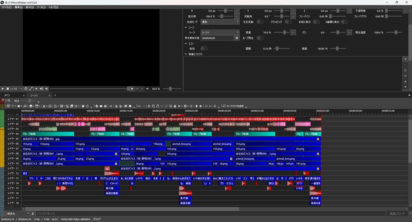412x222 pixels.
Task: Stop playback with the stop button
Action: 7,89
